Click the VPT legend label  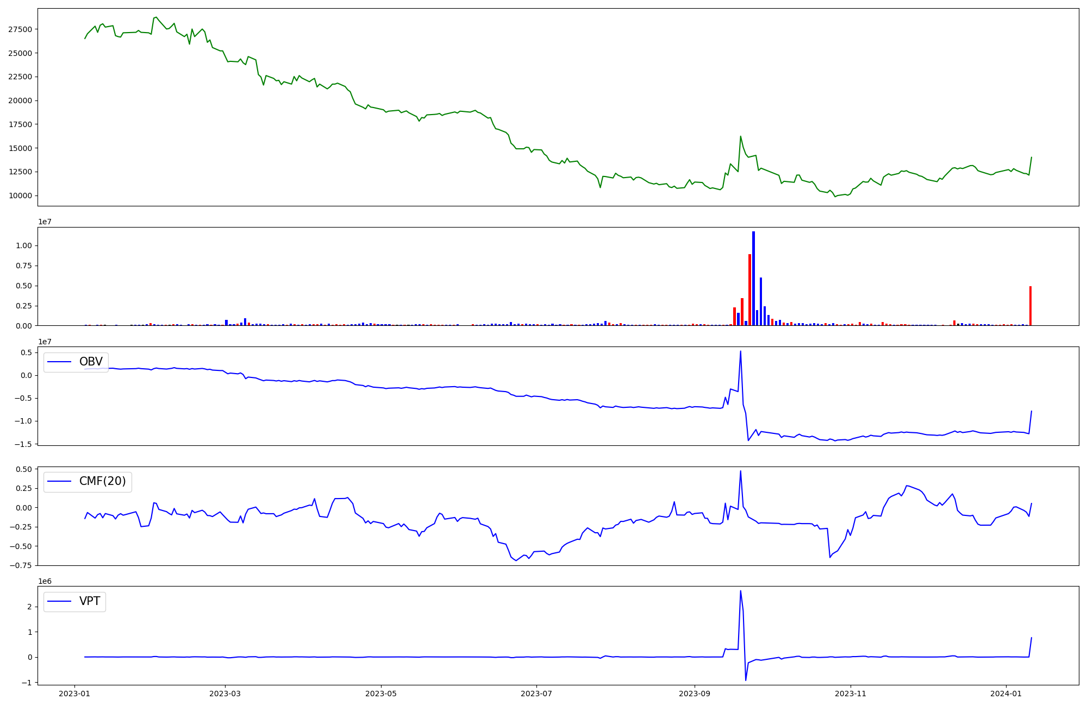pos(90,601)
